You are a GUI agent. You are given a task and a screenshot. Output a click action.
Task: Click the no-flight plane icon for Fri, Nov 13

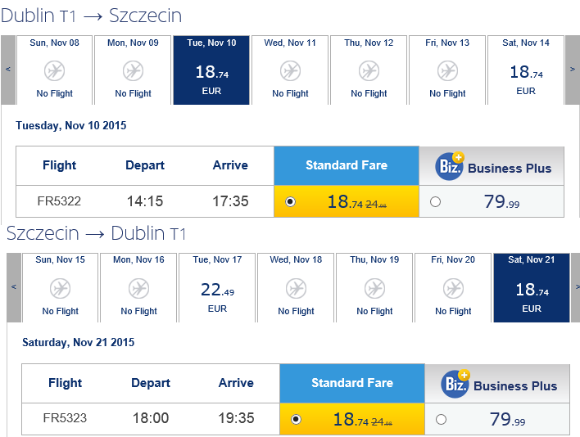447,71
